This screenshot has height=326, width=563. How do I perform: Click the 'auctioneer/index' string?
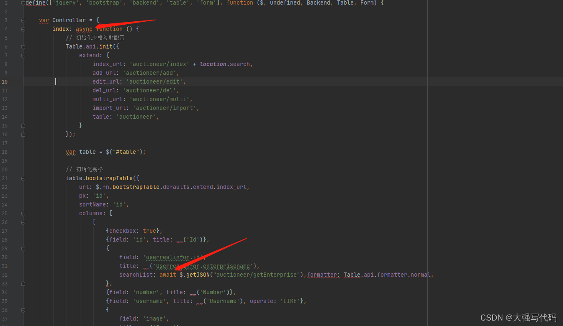159,64
